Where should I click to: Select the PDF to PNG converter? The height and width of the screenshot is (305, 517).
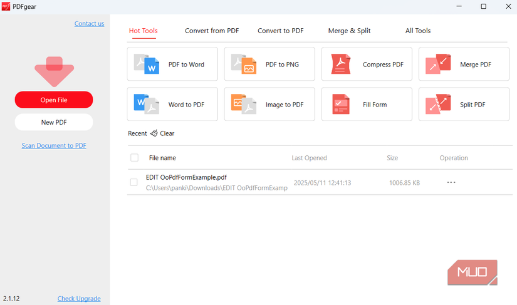pyautogui.click(x=269, y=64)
